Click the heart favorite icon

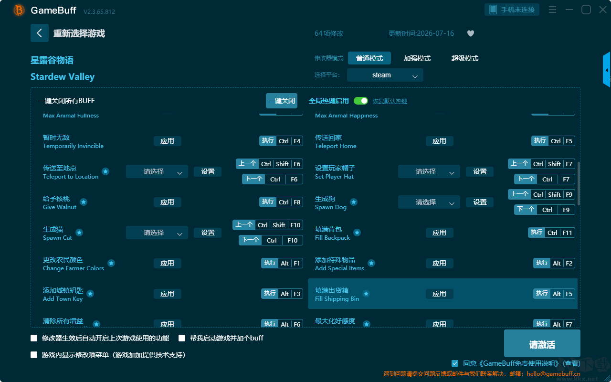coord(471,33)
